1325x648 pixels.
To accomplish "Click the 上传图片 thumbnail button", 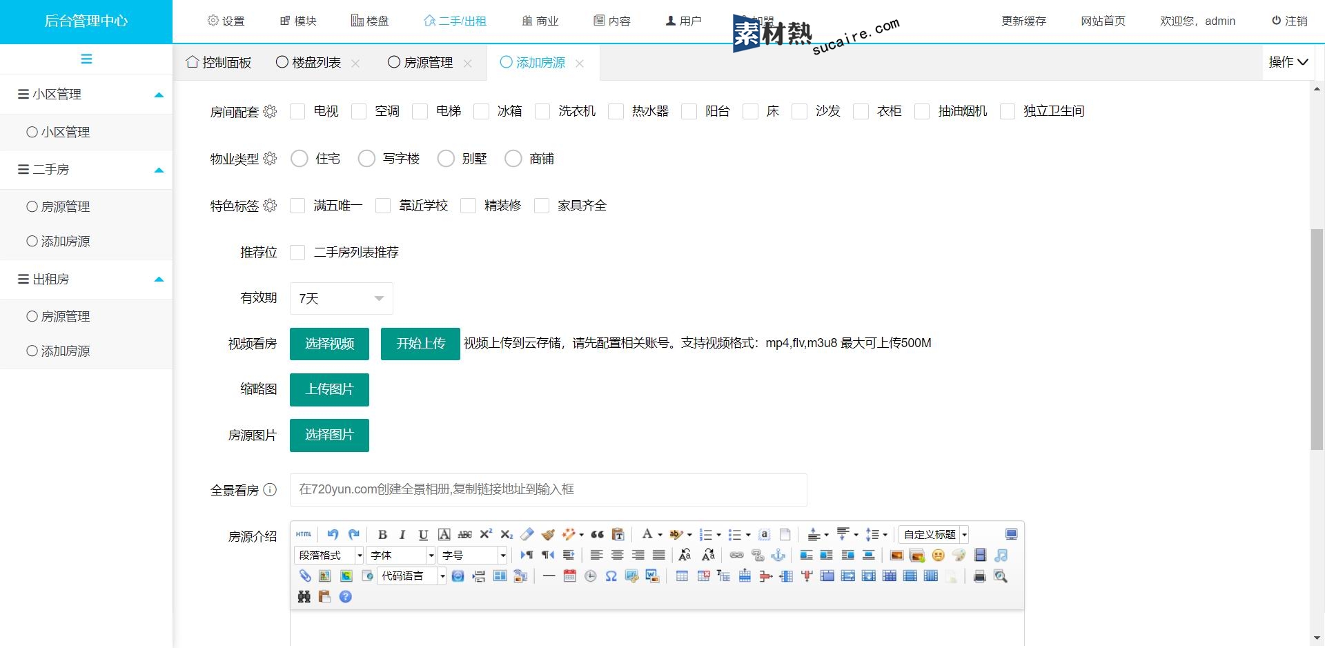I will [x=329, y=390].
